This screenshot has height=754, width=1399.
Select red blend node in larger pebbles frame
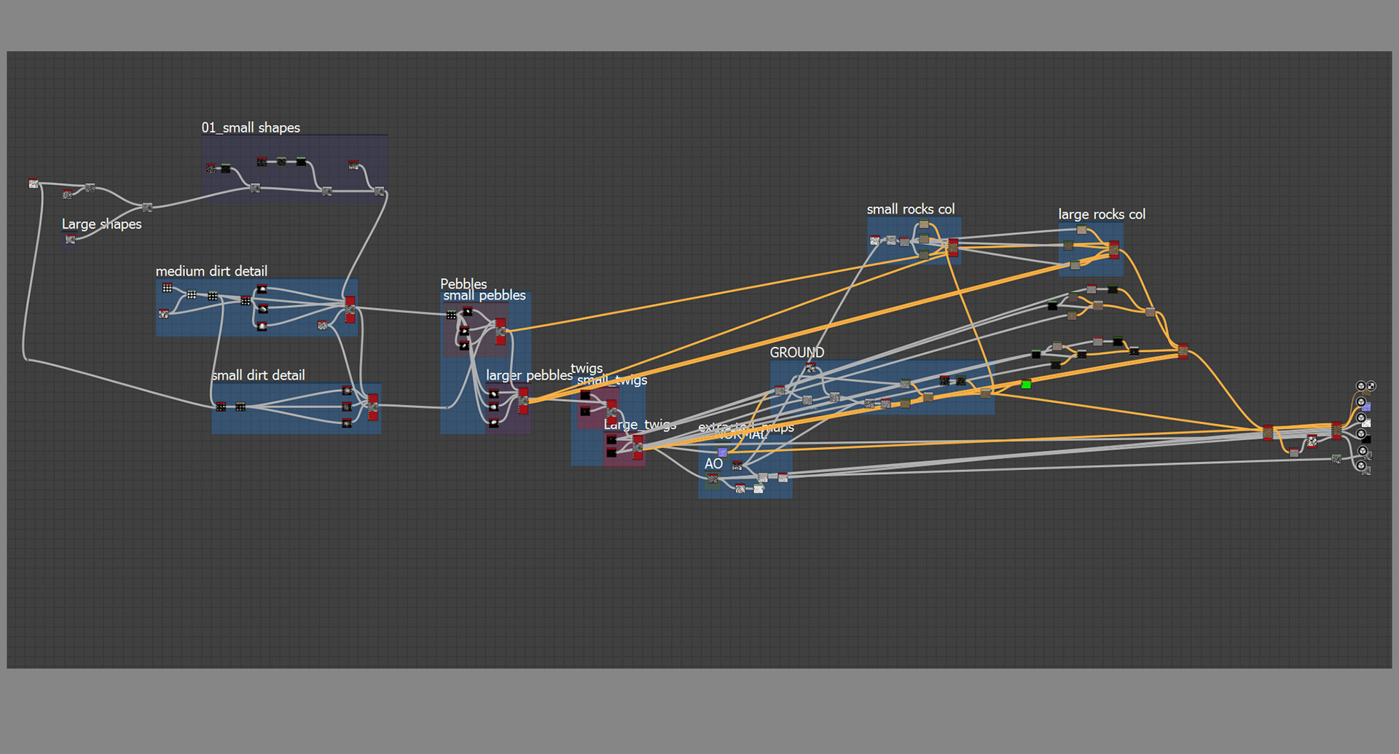tap(523, 401)
